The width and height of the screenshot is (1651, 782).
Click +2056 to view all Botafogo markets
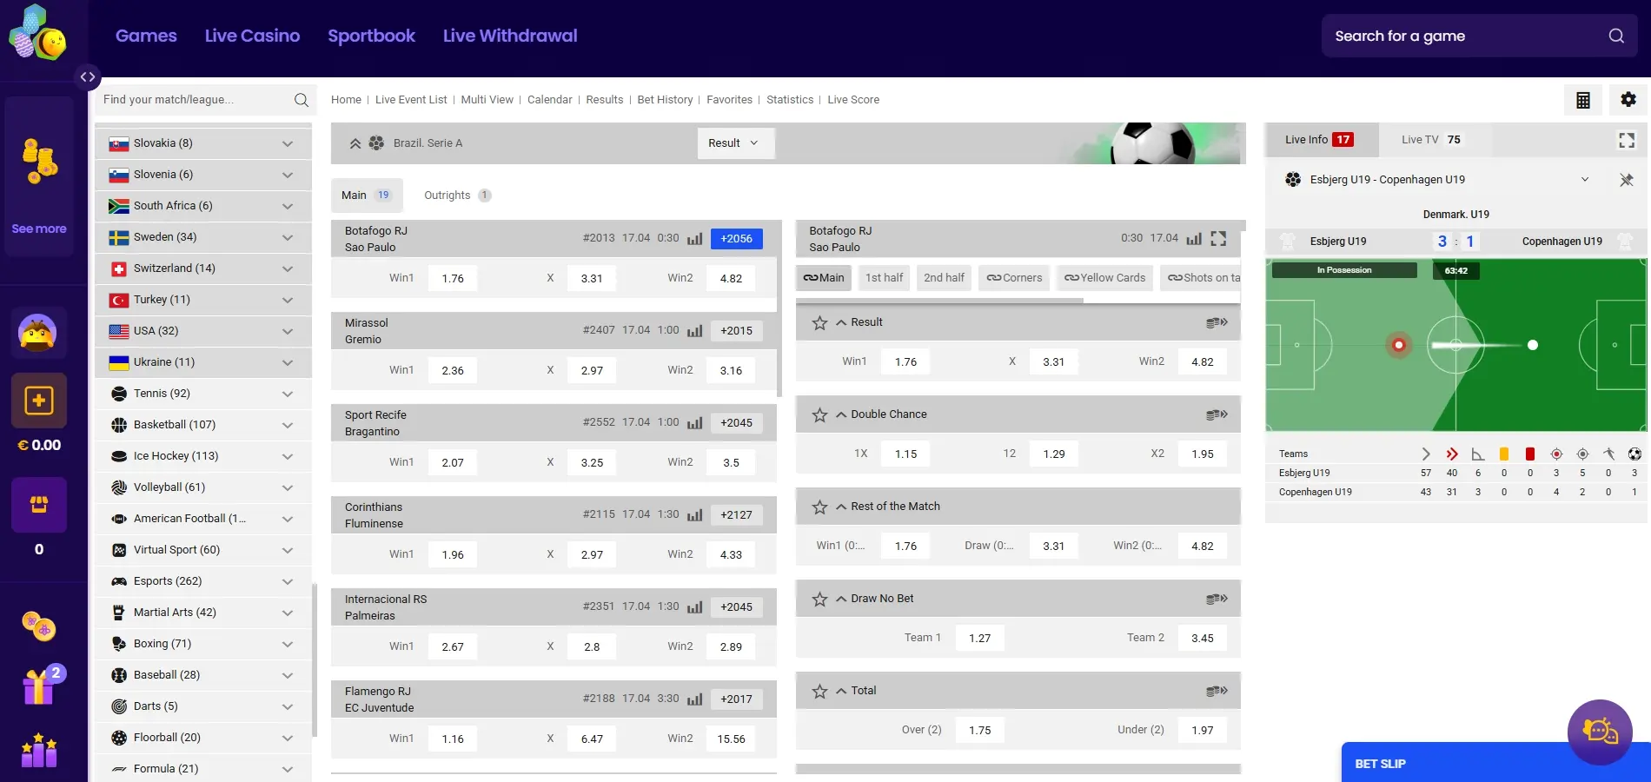point(736,238)
